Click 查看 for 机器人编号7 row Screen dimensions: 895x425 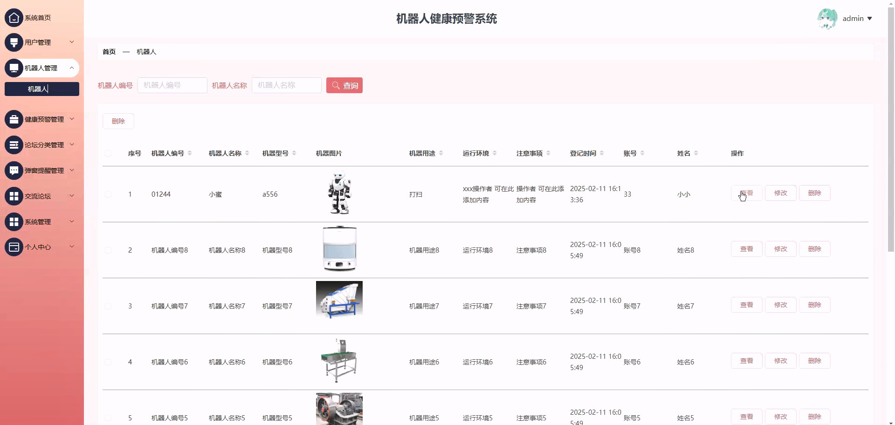(x=747, y=305)
